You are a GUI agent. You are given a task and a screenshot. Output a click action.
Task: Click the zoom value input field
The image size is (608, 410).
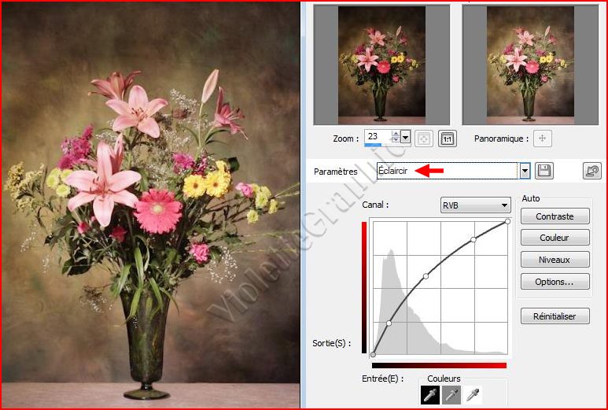[x=377, y=138]
